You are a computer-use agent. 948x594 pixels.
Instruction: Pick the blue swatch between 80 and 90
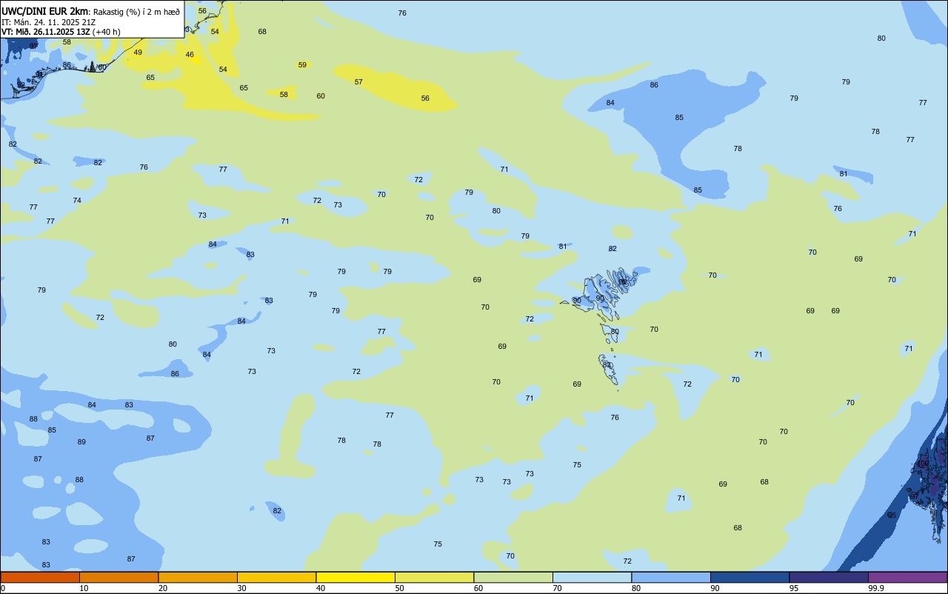tap(671, 577)
